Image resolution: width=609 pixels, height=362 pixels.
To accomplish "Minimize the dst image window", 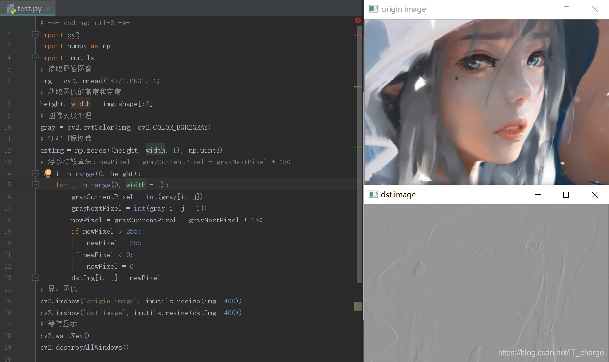I will pos(538,195).
